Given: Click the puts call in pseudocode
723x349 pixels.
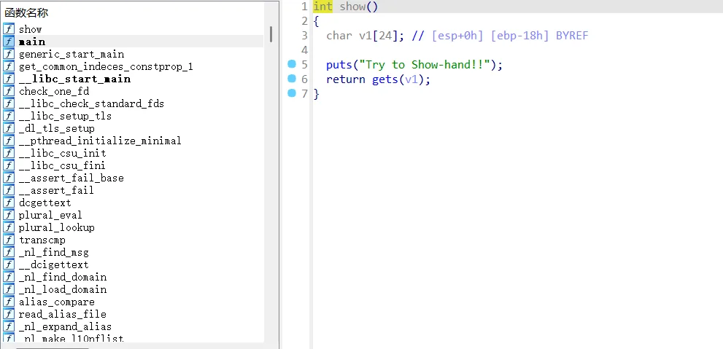Looking at the screenshot, I should (x=339, y=65).
